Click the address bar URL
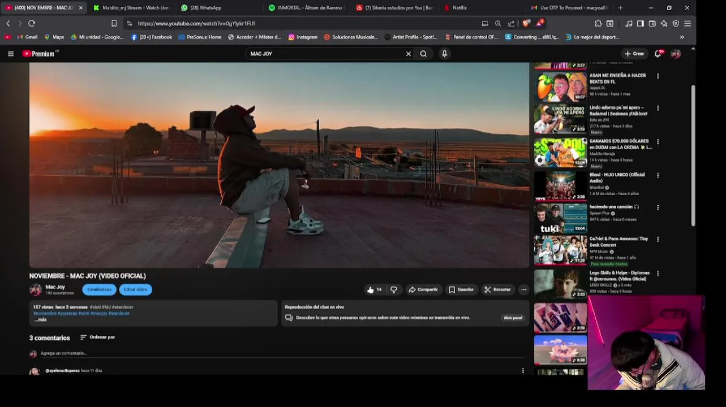This screenshot has height=407, width=726. pyautogui.click(x=196, y=23)
